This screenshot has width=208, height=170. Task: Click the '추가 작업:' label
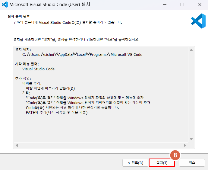(23, 79)
